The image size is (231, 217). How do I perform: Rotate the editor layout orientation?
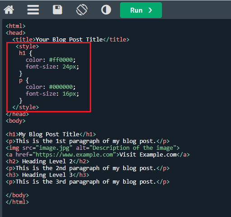tap(82, 10)
